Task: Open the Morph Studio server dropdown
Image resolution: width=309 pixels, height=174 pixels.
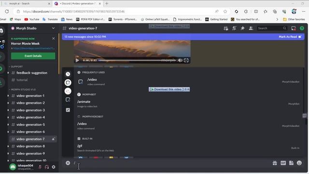Action: pos(53,28)
